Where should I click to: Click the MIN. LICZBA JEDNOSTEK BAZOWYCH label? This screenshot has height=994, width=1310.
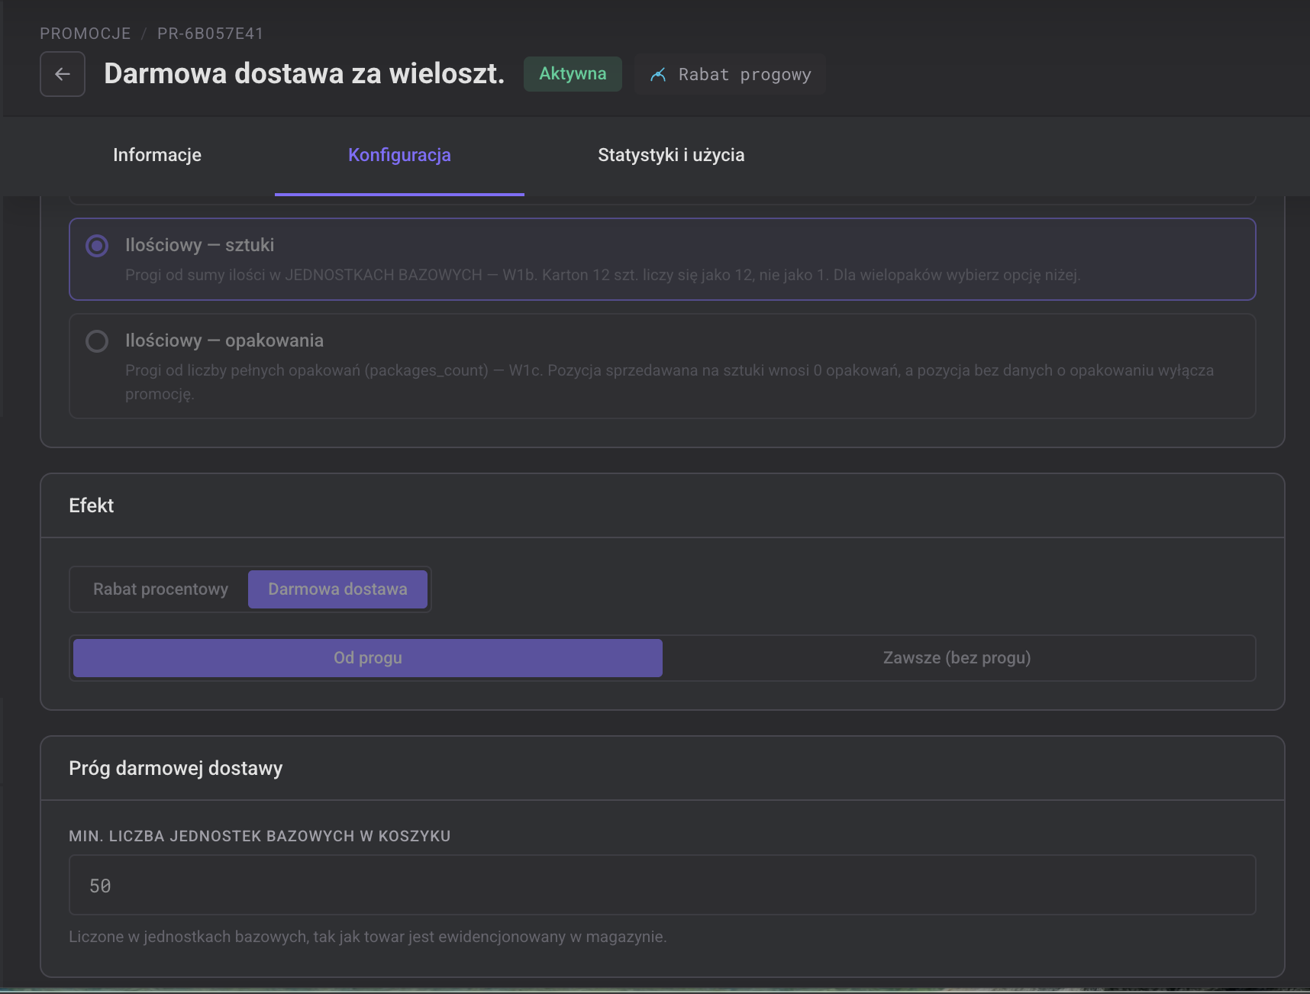[260, 836]
